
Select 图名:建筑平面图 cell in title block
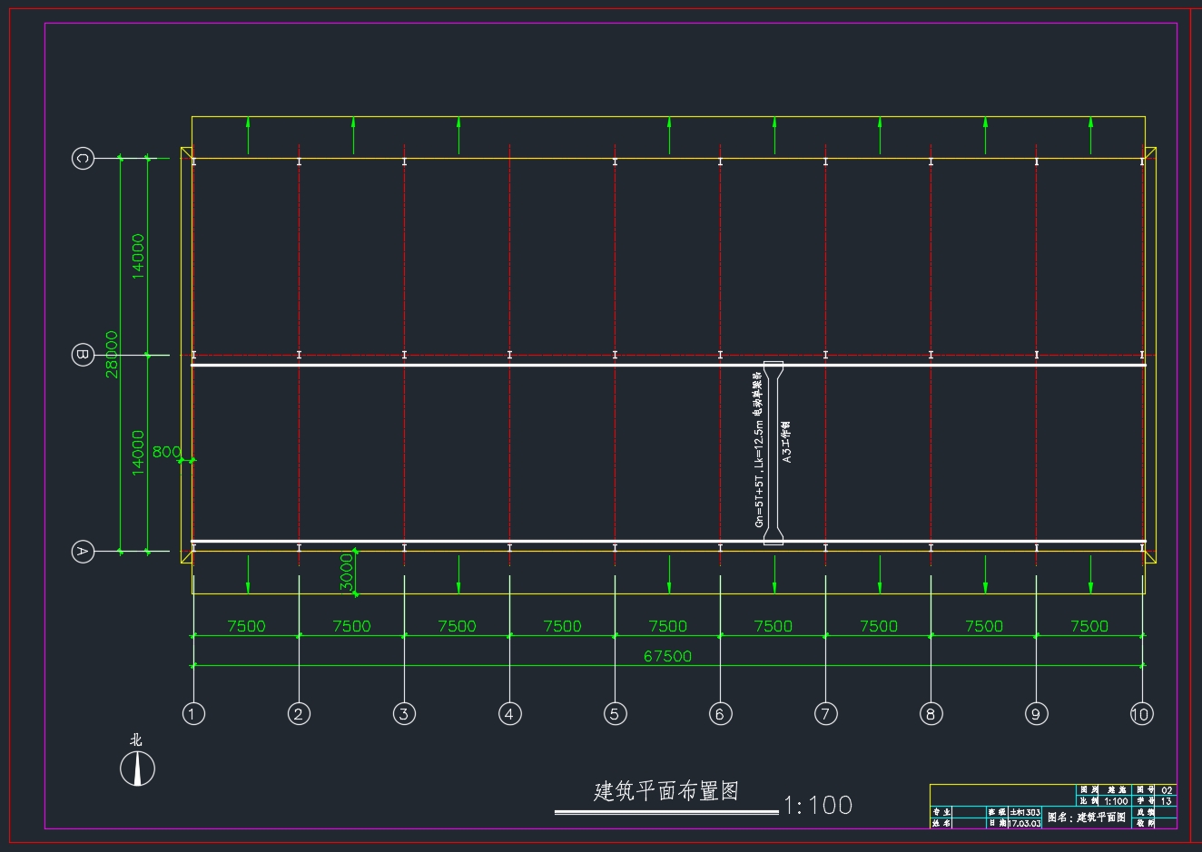click(x=1087, y=818)
